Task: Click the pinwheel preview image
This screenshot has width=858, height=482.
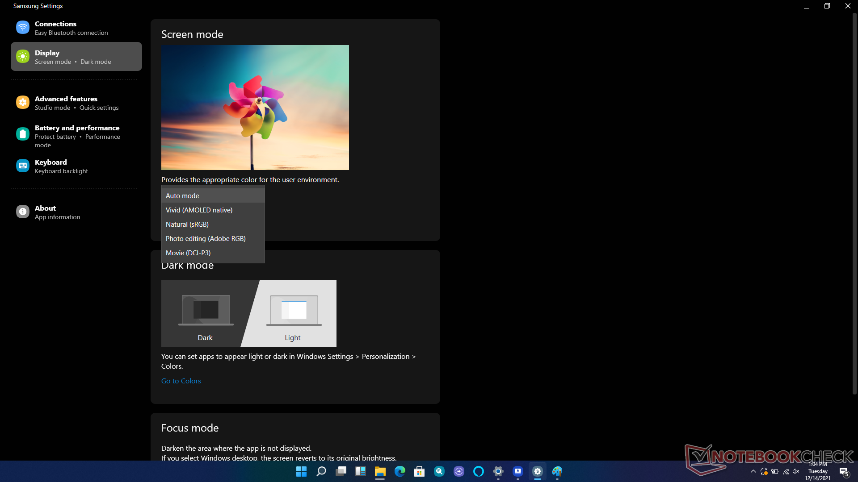Action: pos(255,107)
